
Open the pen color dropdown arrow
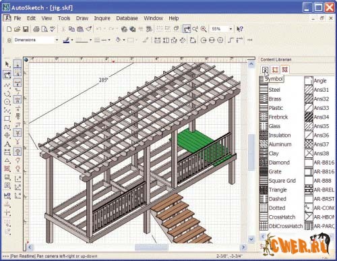tap(72, 40)
